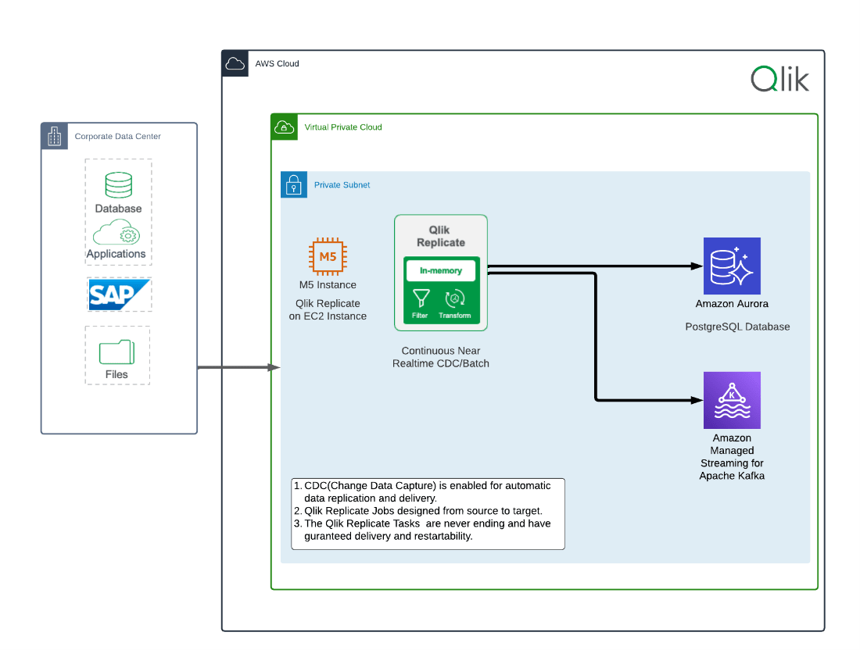Select the Amazon Aurora database icon
The width and height of the screenshot is (860, 650).
(732, 265)
